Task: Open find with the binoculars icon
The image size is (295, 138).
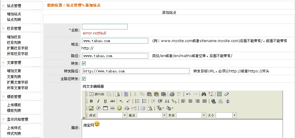Action: [x=203, y=94]
